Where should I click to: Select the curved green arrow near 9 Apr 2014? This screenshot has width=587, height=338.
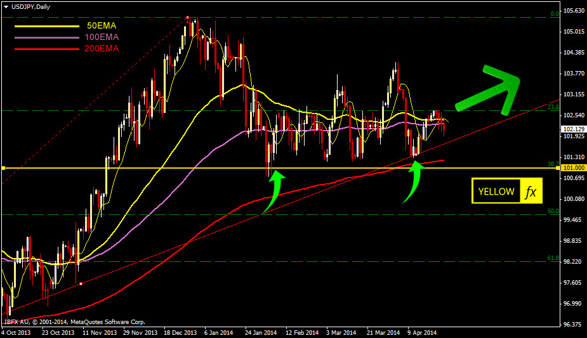point(412,181)
